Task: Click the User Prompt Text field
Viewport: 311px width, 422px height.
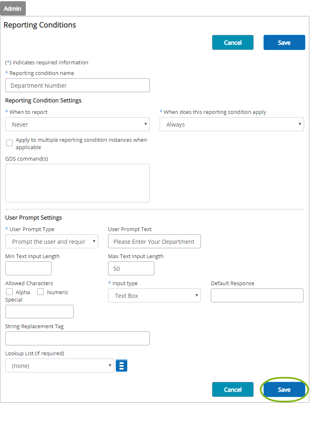Action: 154,241
